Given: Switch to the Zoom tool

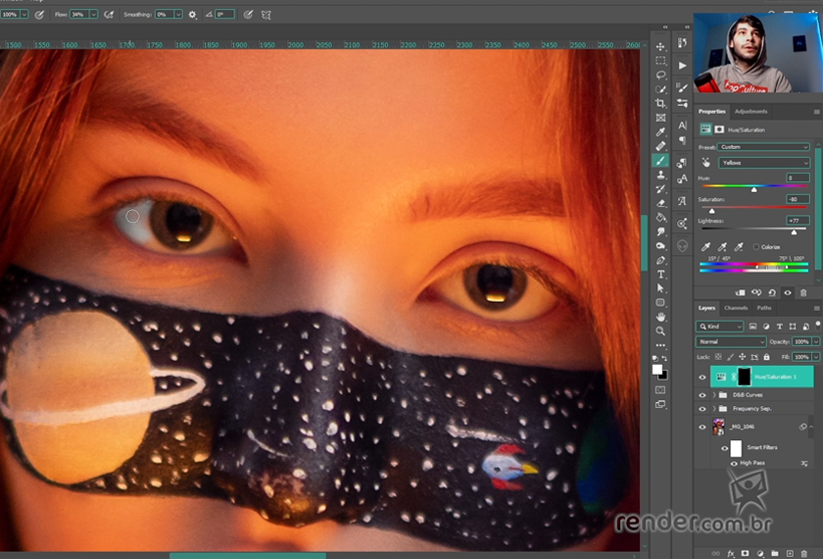Looking at the screenshot, I should point(660,331).
